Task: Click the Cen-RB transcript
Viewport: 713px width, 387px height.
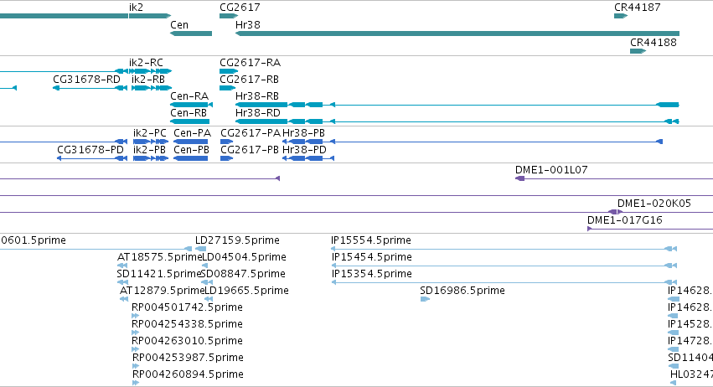Action: click(x=189, y=121)
